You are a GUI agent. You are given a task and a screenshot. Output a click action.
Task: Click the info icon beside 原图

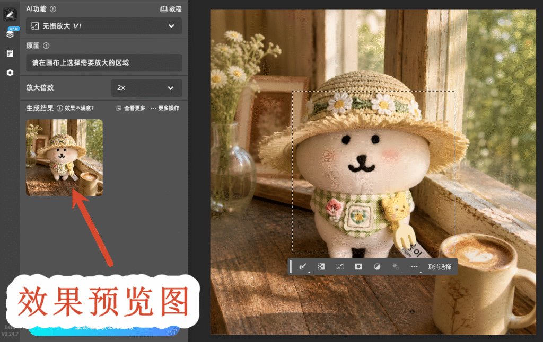click(x=46, y=46)
